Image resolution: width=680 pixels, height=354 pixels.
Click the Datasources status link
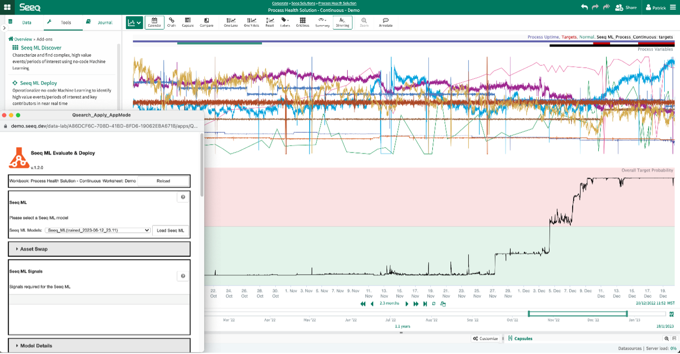pos(629,348)
